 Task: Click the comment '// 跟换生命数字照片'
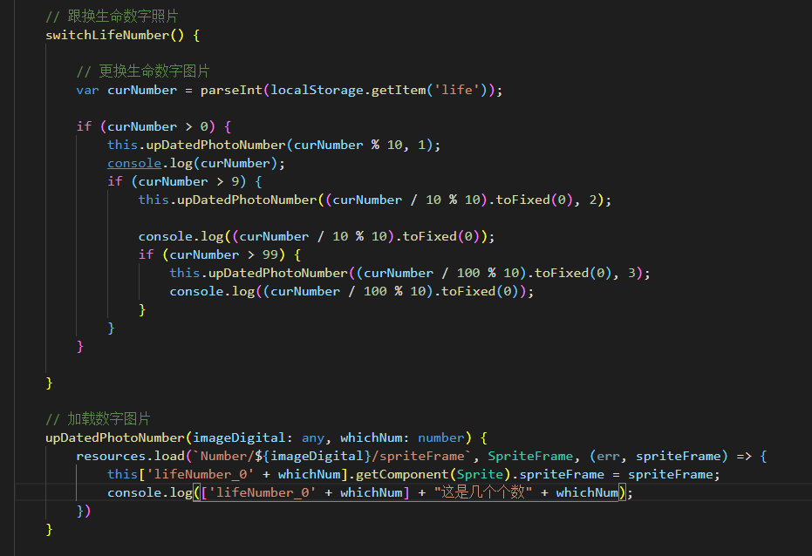pos(112,17)
